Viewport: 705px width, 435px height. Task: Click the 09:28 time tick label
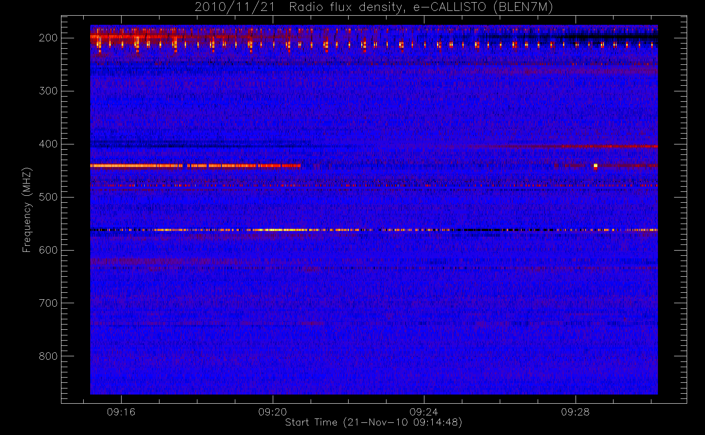(575, 412)
